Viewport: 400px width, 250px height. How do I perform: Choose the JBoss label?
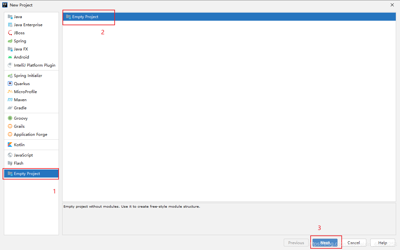tap(19, 33)
